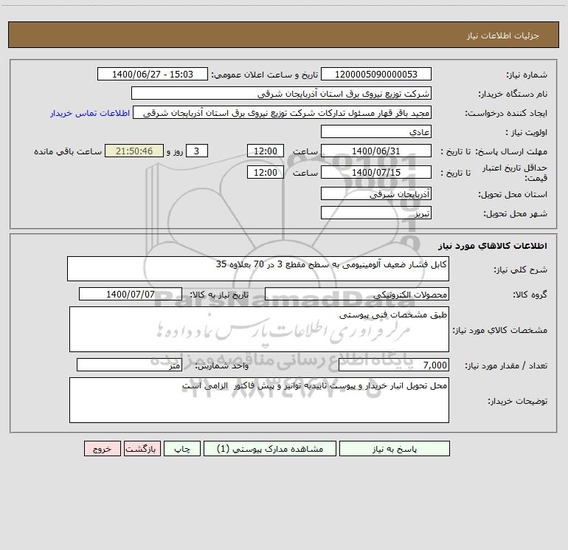Click the اولویت نیاز label

pyautogui.click(x=527, y=133)
